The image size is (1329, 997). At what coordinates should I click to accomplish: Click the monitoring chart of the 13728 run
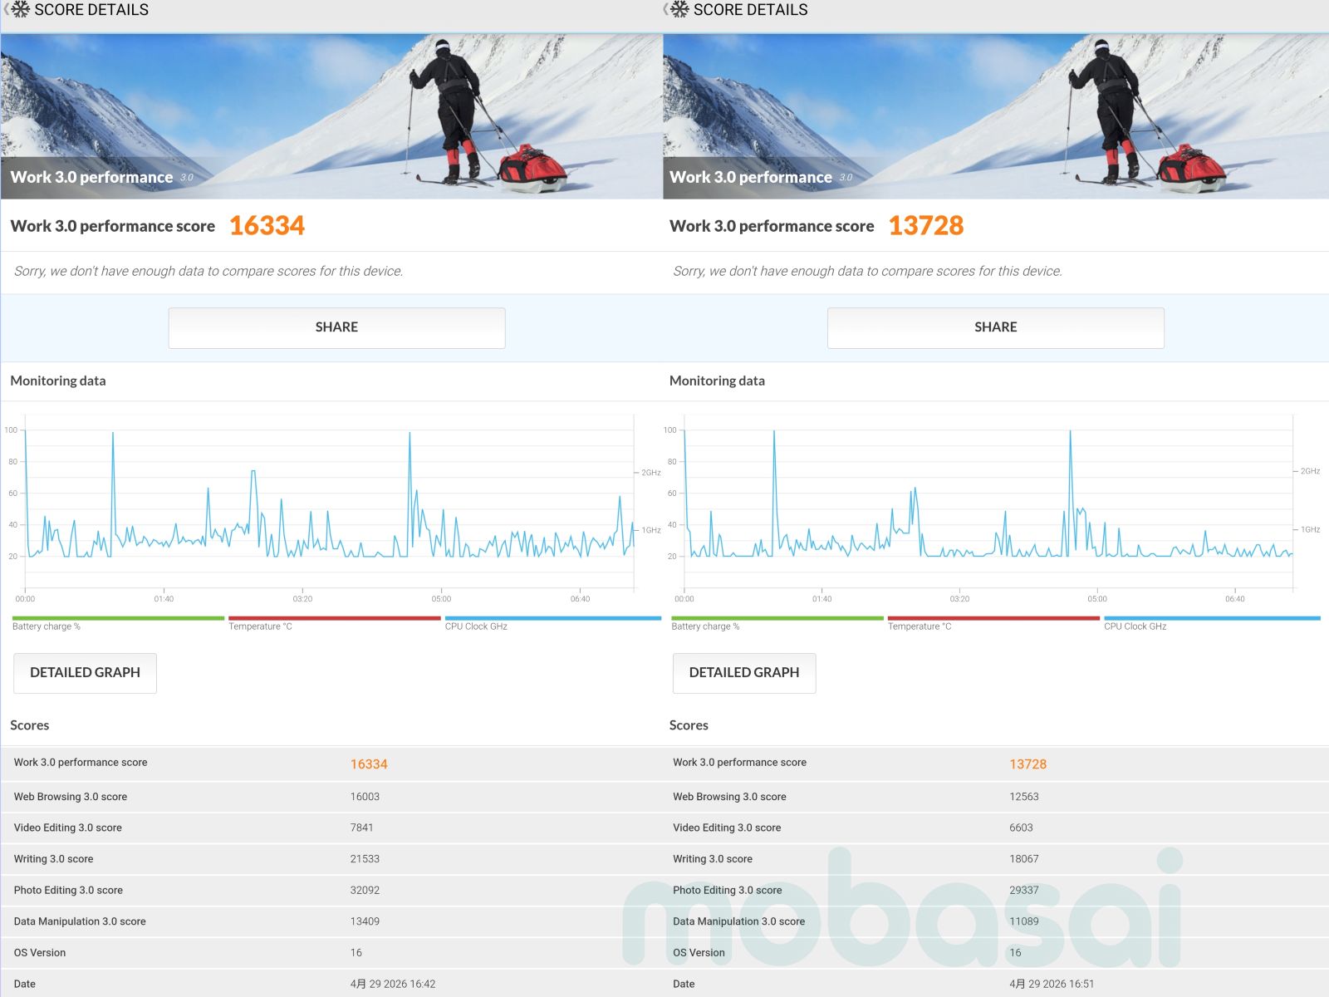pyautogui.click(x=988, y=507)
